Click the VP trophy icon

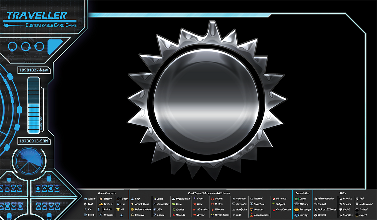(x=118, y=209)
